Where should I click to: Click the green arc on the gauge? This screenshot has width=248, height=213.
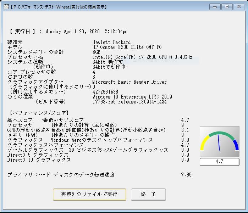tap(219, 134)
